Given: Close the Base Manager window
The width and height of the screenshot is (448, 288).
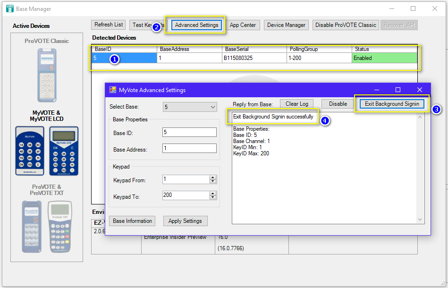Looking at the screenshot, I should [435, 8].
